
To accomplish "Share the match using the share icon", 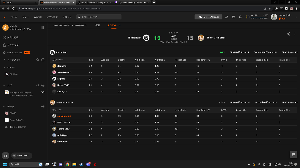I will (288, 34).
